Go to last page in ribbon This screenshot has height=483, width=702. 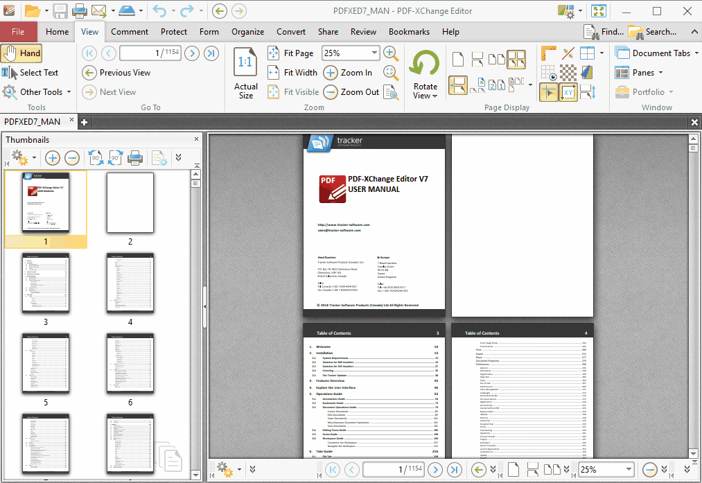pyautogui.click(x=211, y=53)
